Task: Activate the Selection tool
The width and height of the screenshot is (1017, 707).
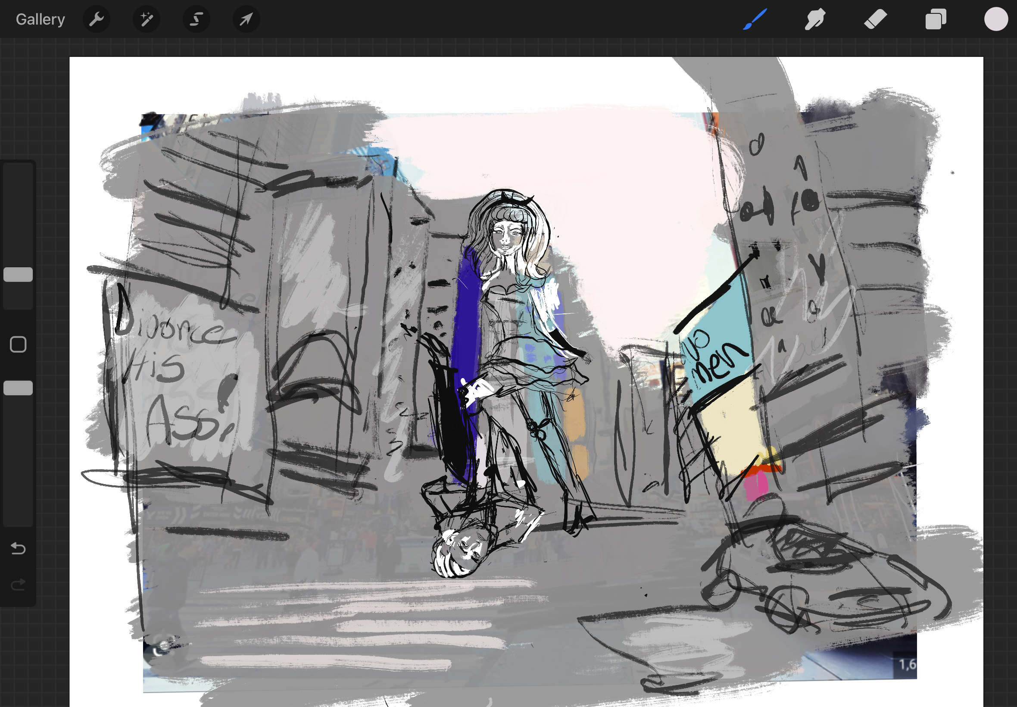Action: click(x=197, y=19)
